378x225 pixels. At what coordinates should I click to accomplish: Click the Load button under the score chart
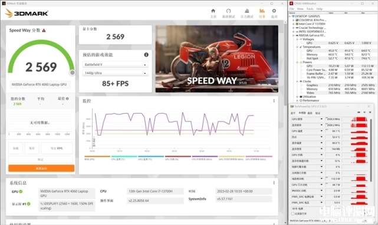pos(16,148)
